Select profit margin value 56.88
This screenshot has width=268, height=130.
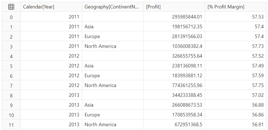[258, 105]
